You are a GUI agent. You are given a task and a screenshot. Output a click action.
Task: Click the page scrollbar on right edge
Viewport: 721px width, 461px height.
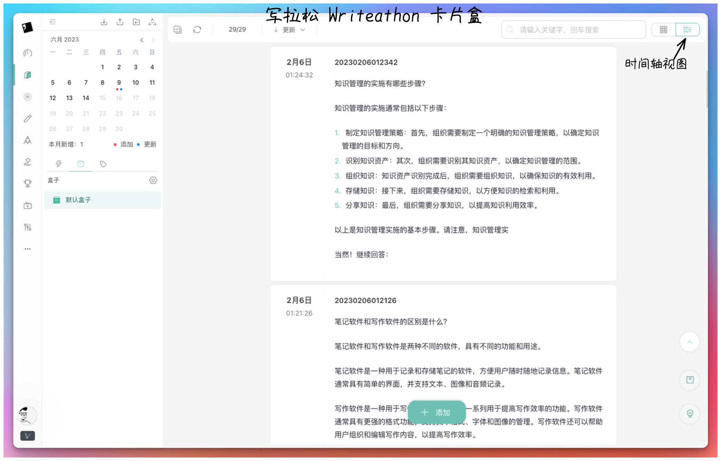point(707,89)
